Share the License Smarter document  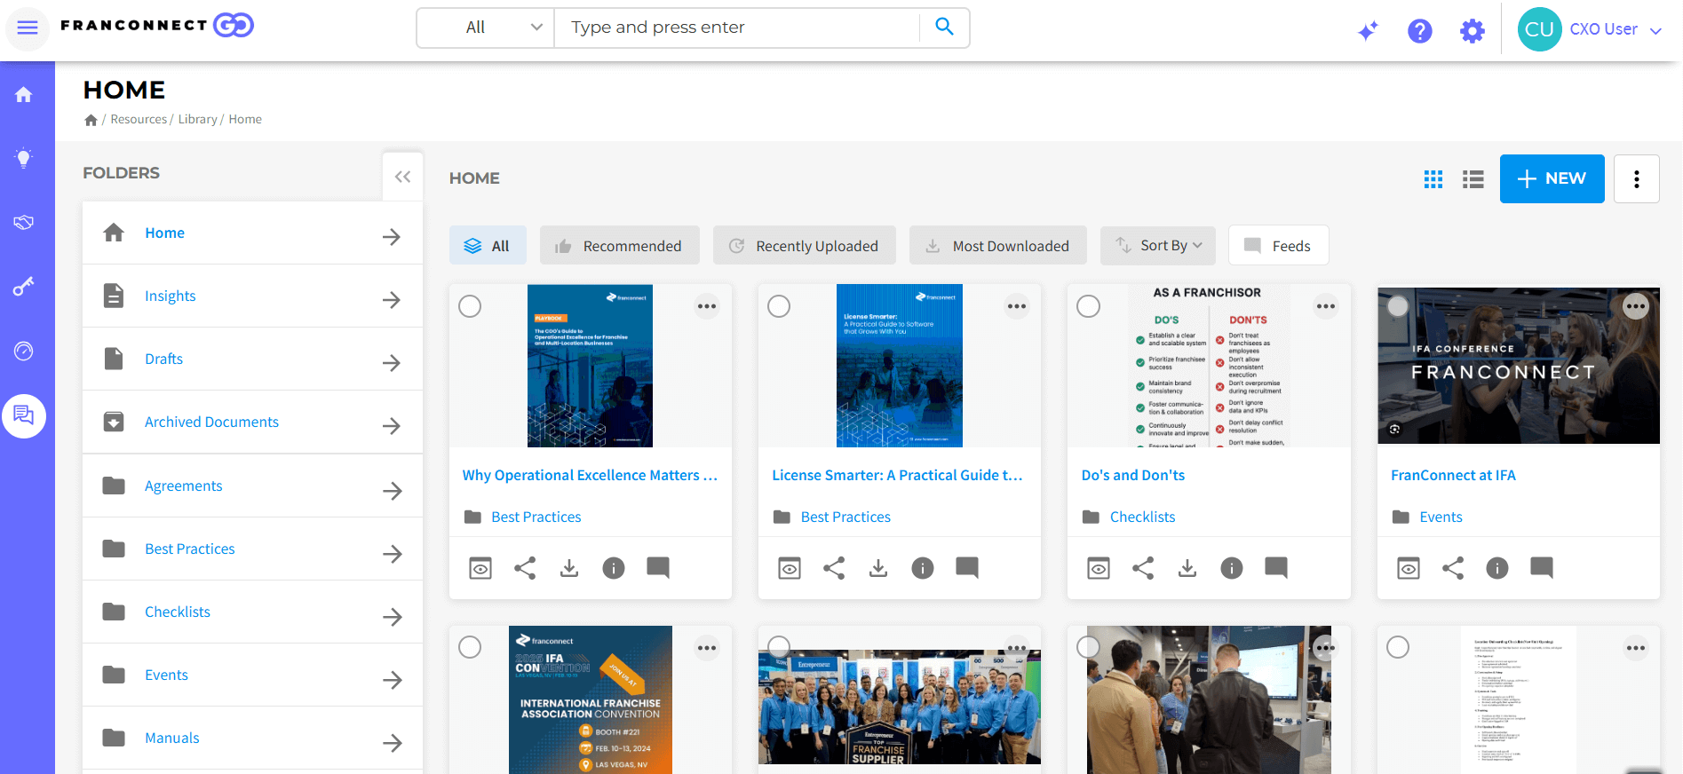834,568
